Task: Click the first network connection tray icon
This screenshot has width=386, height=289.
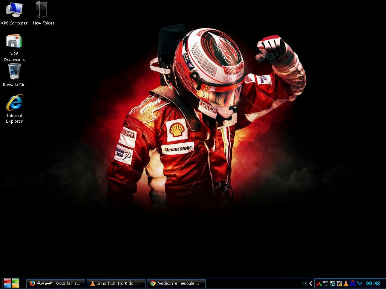Action: (x=326, y=284)
